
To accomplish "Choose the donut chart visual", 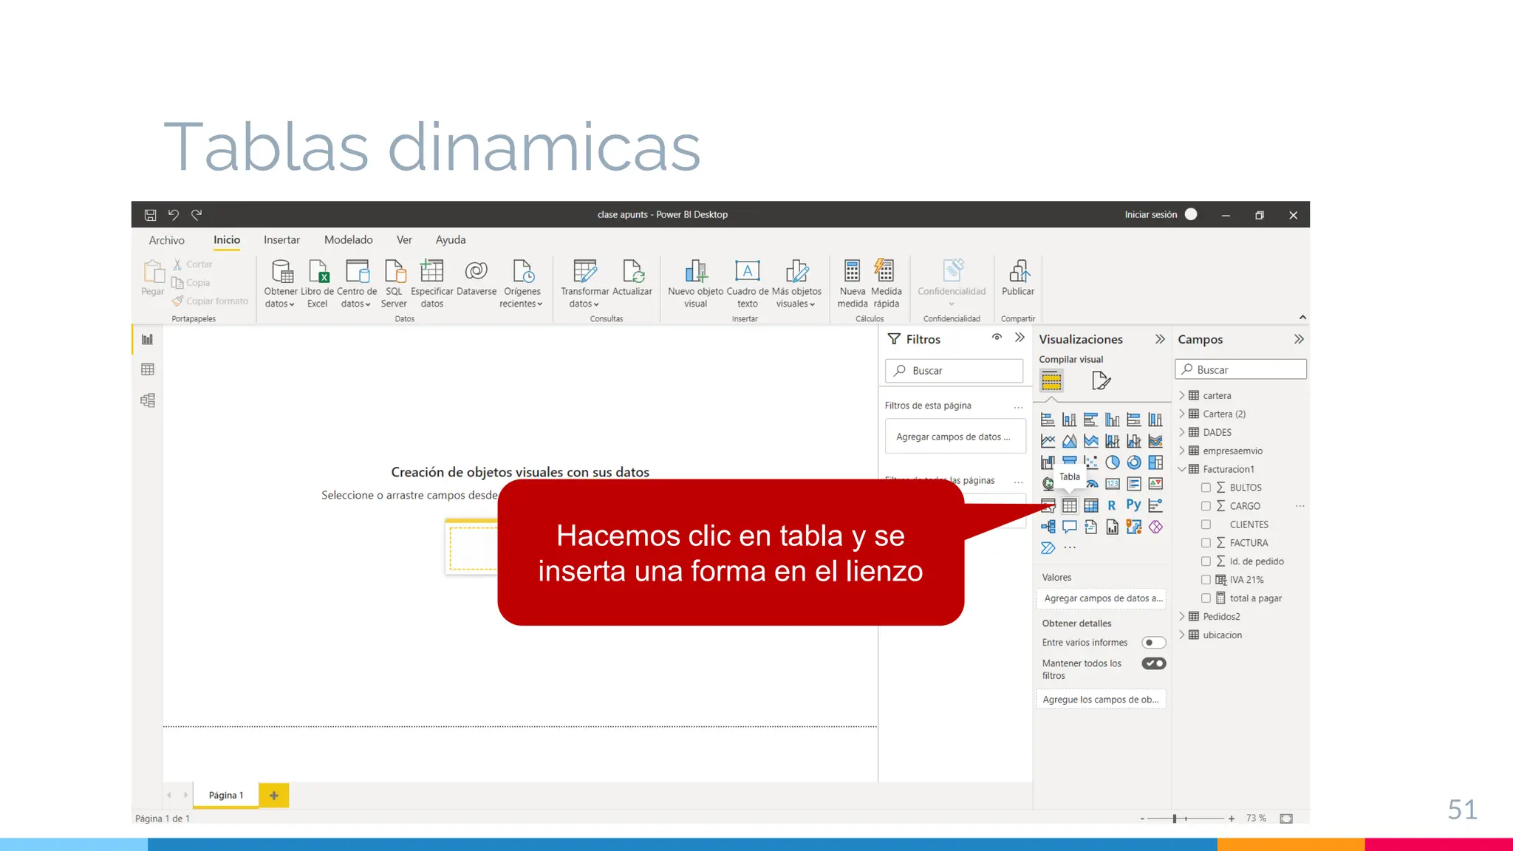I will click(1133, 462).
